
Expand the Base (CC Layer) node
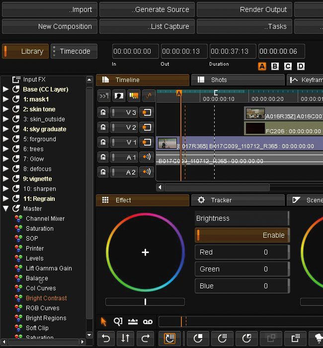tap(5, 89)
